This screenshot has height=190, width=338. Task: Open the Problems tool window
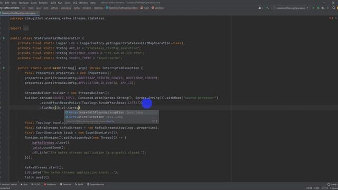click(x=50, y=184)
